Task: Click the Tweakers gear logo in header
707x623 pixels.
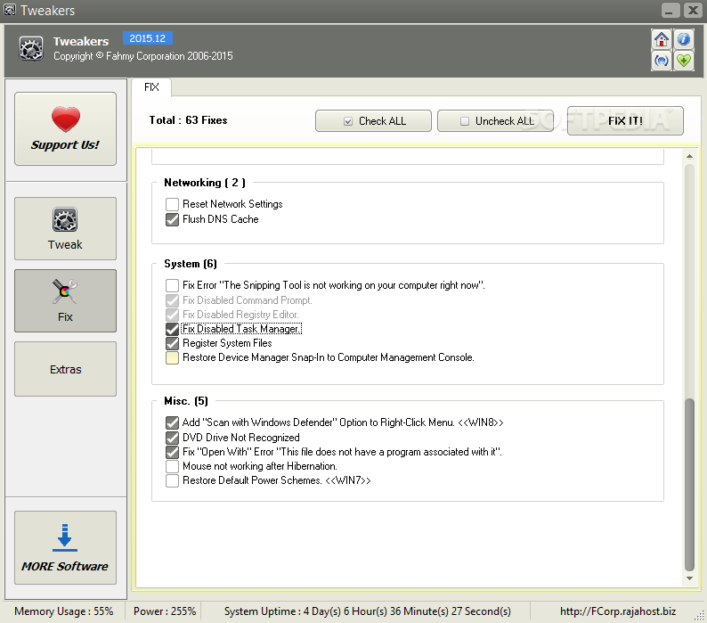Action: 31,49
